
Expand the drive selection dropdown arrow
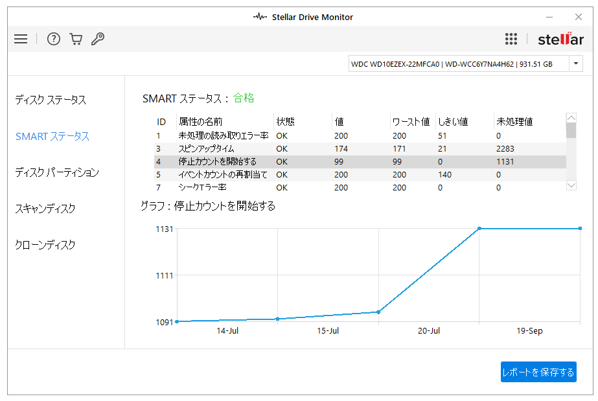576,63
